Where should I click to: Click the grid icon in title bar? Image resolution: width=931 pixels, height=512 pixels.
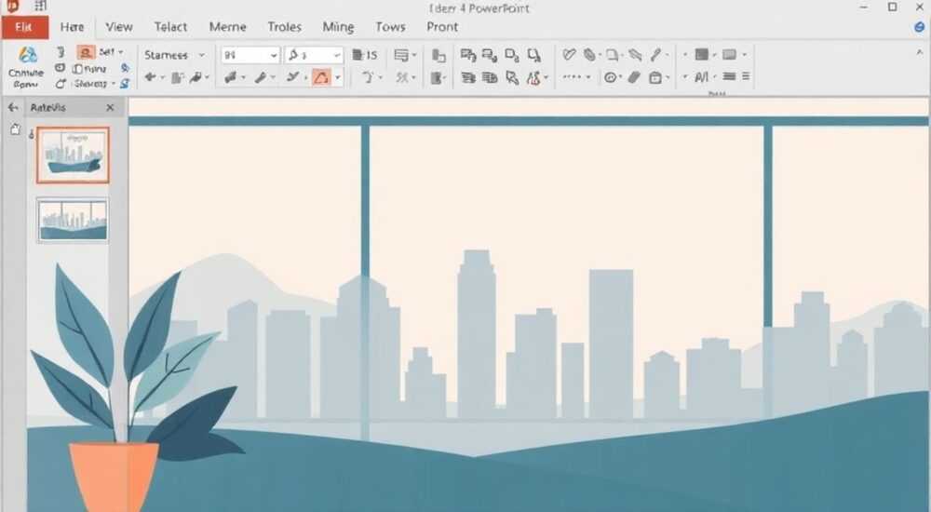pyautogui.click(x=40, y=7)
